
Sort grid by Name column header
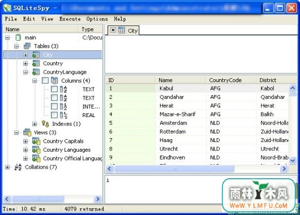tap(181, 80)
